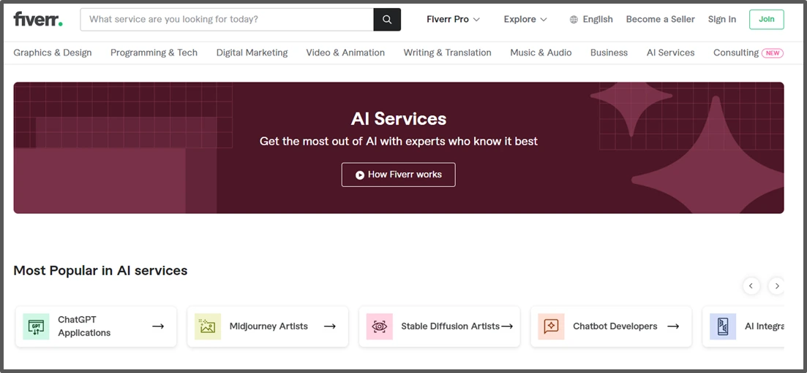Image resolution: width=807 pixels, height=373 pixels.
Task: Open Programming & Tech category
Action: coord(154,53)
